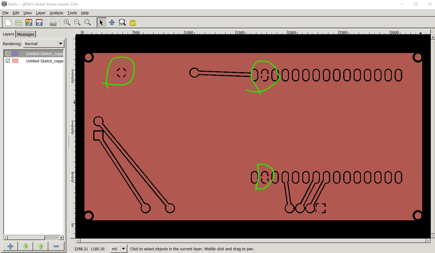Move layer down with green down arrow
Image resolution: width=435 pixels, height=253 pixels.
point(26,246)
